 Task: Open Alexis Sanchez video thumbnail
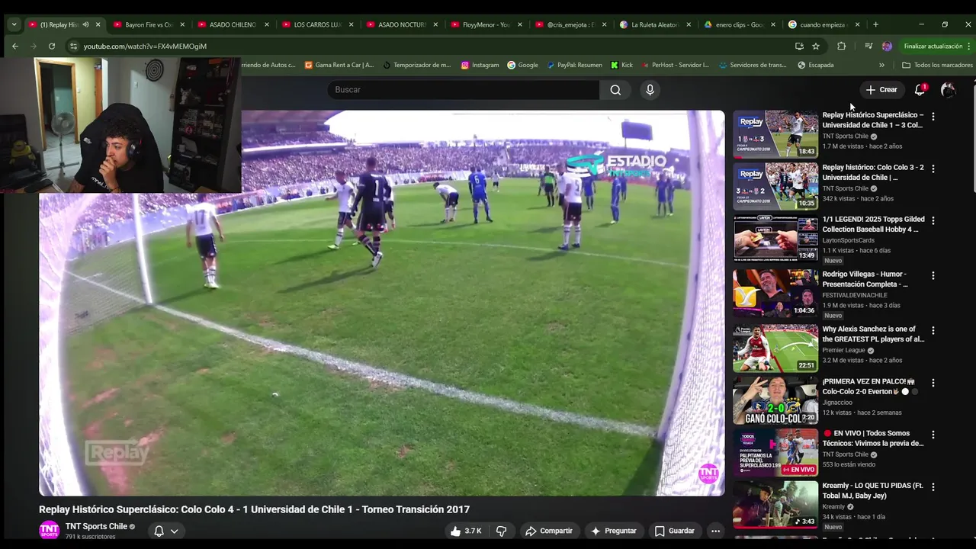coord(775,348)
